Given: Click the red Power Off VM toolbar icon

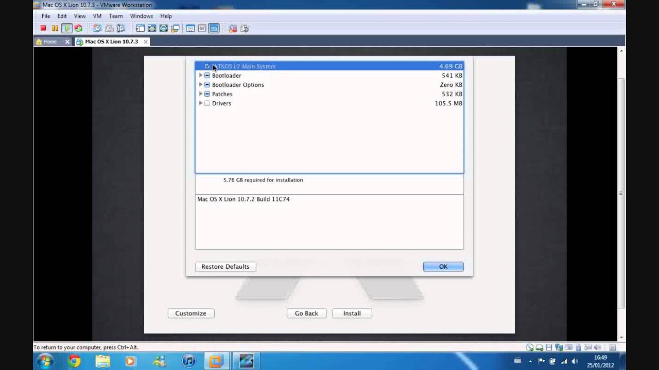Looking at the screenshot, I should [x=43, y=28].
